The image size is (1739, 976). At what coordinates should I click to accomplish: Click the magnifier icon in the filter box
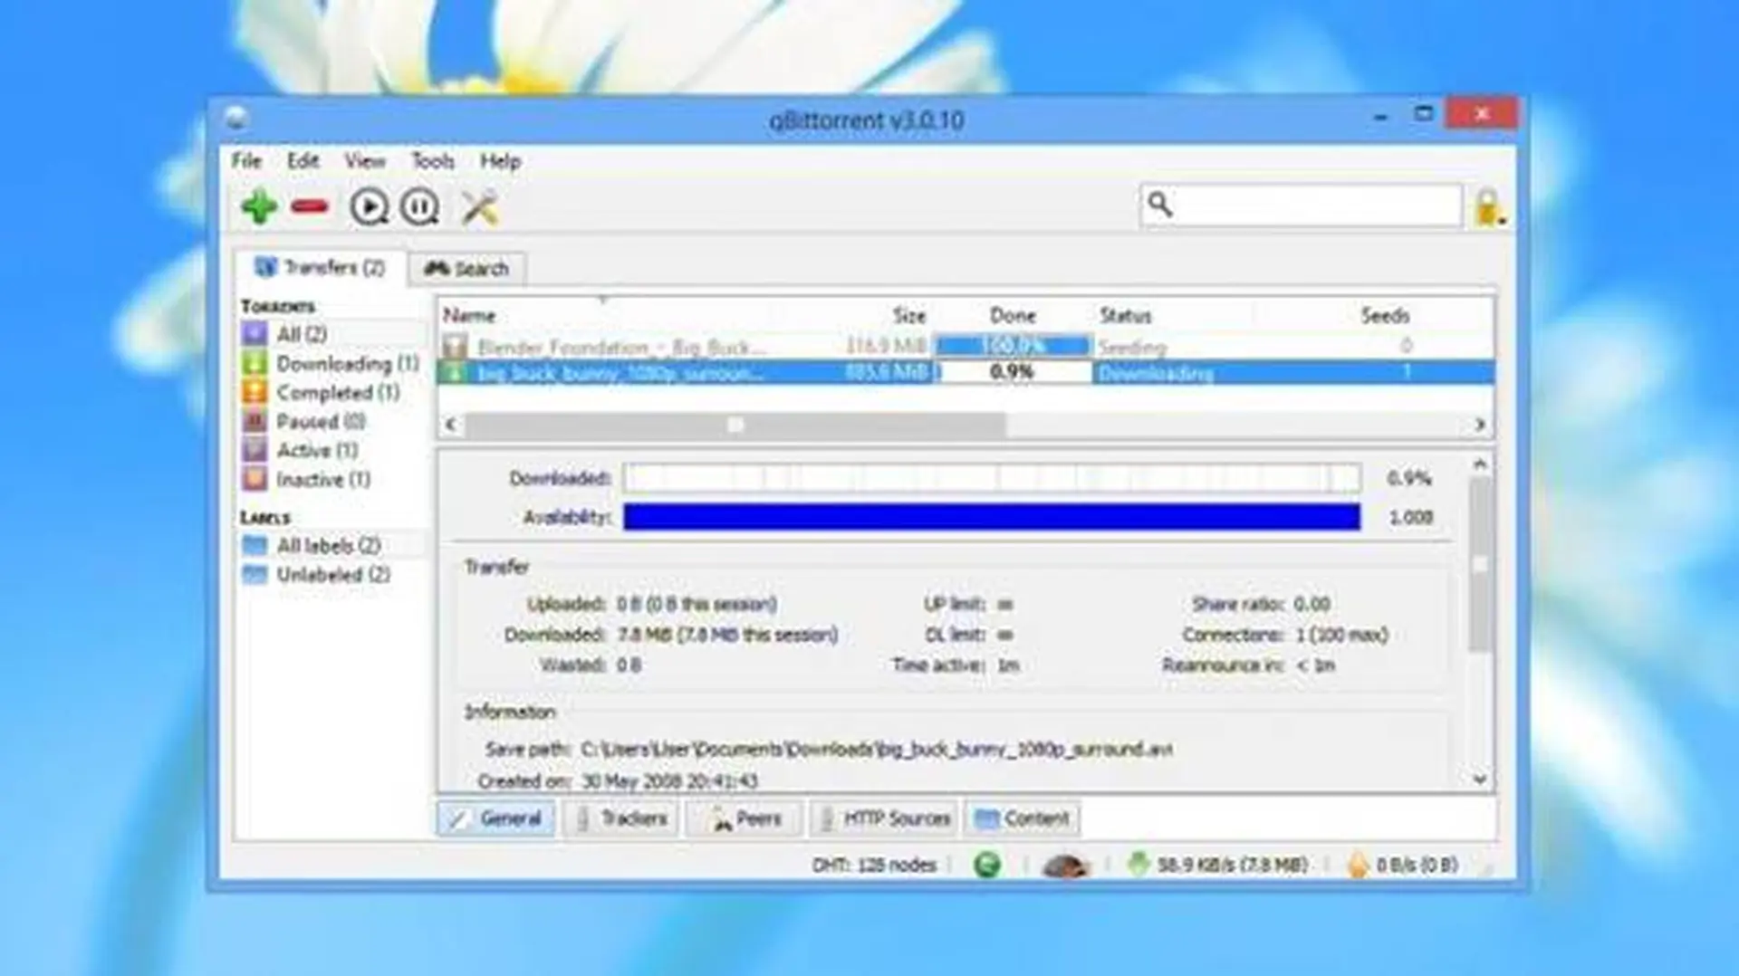pos(1160,205)
